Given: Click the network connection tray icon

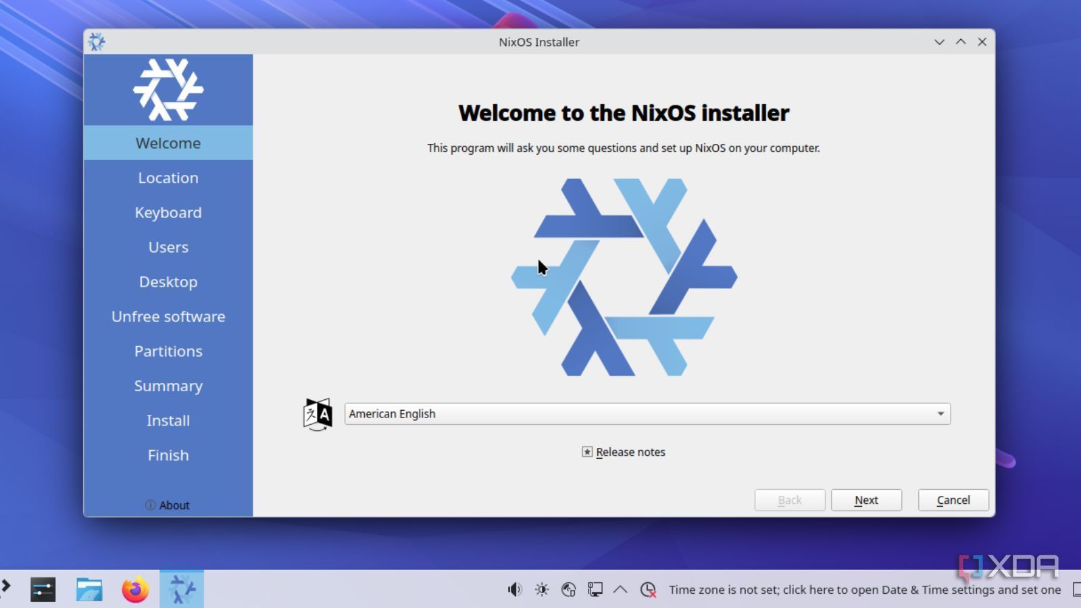Looking at the screenshot, I should click(x=569, y=590).
